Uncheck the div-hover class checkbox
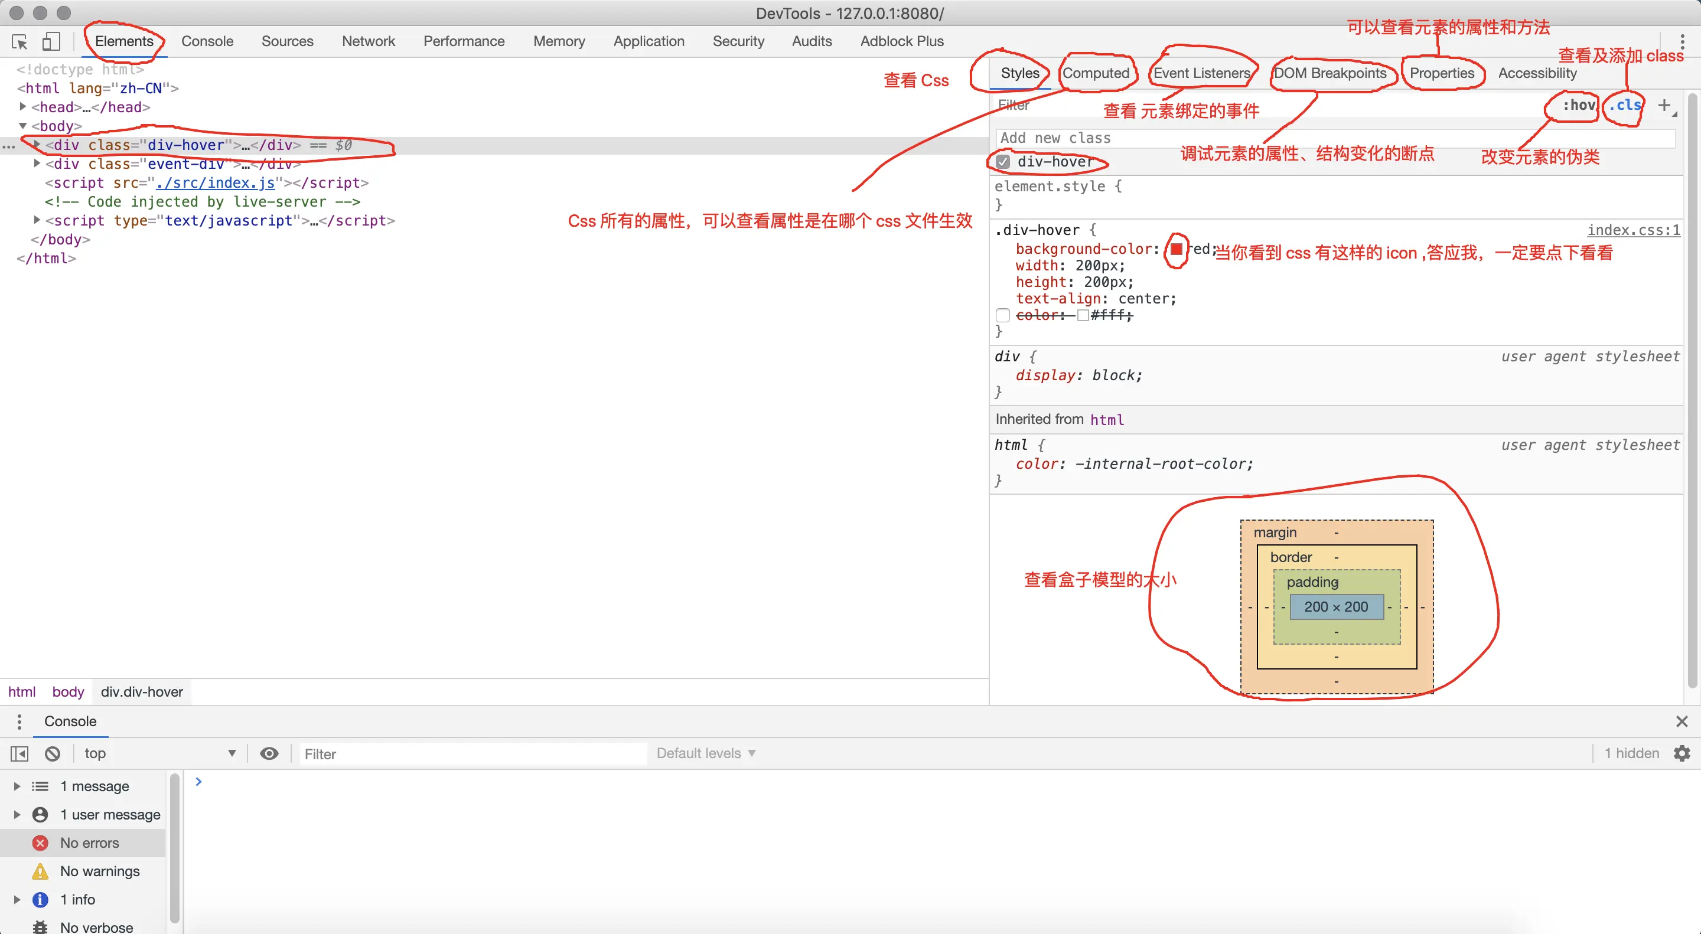 (1003, 162)
